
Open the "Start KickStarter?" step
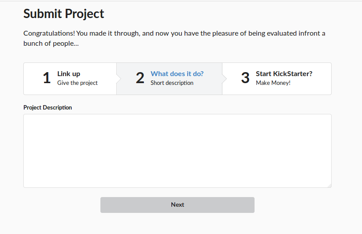click(284, 74)
